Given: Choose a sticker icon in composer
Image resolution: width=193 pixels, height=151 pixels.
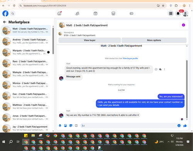Looking at the screenshot, I should point(71,125).
